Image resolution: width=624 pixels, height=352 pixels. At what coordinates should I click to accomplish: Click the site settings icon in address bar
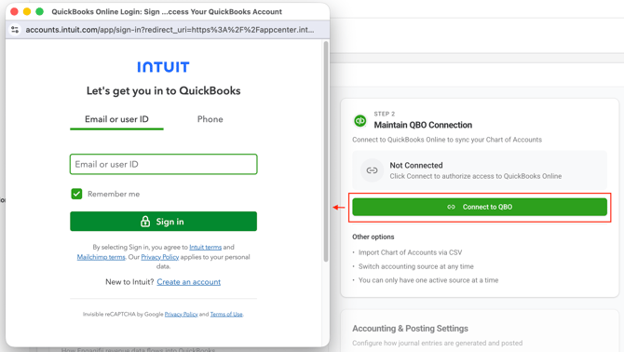tap(15, 30)
